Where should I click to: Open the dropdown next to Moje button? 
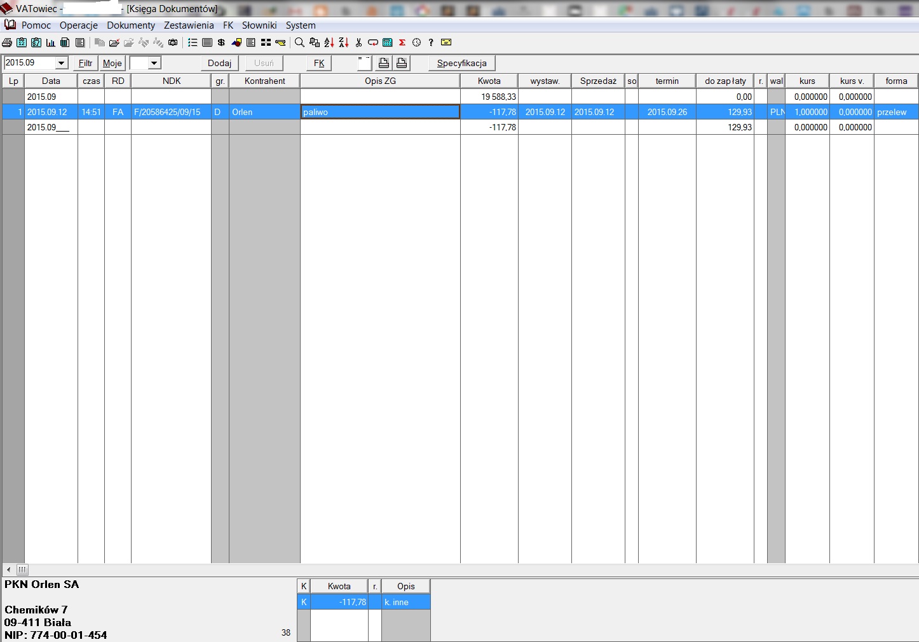point(154,63)
